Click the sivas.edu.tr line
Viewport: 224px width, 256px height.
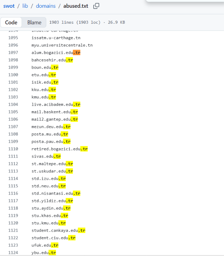[46, 156]
